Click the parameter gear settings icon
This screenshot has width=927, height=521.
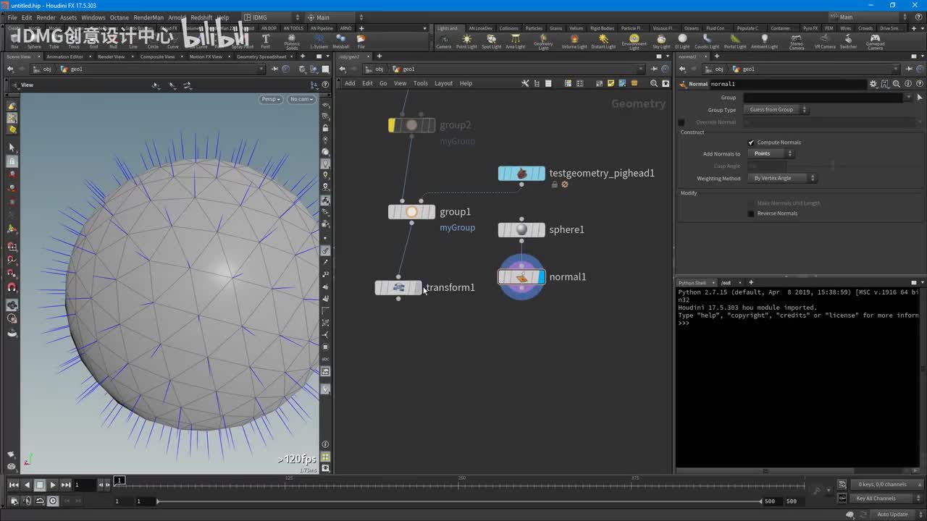click(873, 84)
